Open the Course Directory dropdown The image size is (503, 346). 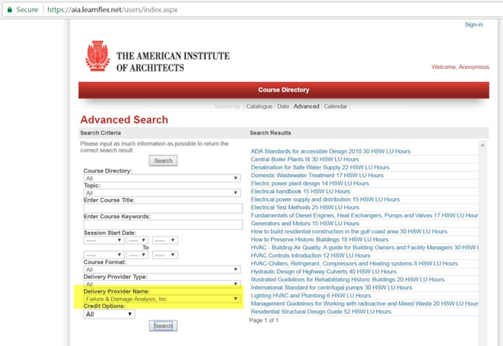(x=162, y=179)
